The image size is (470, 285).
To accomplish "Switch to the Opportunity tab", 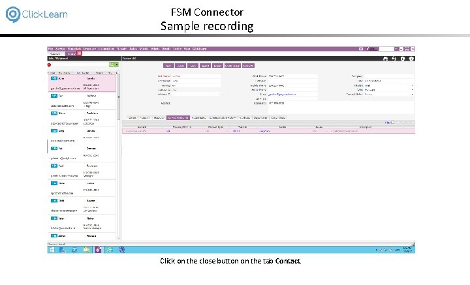I will [260, 118].
